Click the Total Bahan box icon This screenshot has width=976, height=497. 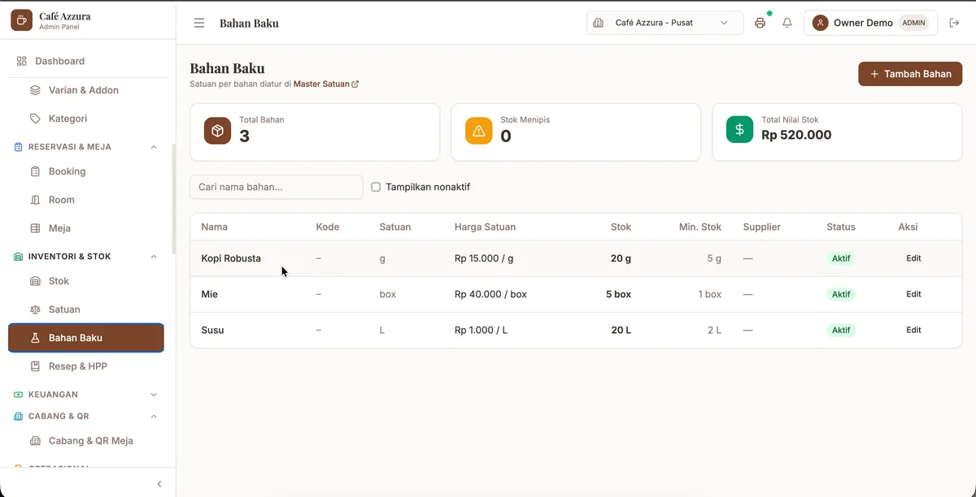tap(217, 131)
